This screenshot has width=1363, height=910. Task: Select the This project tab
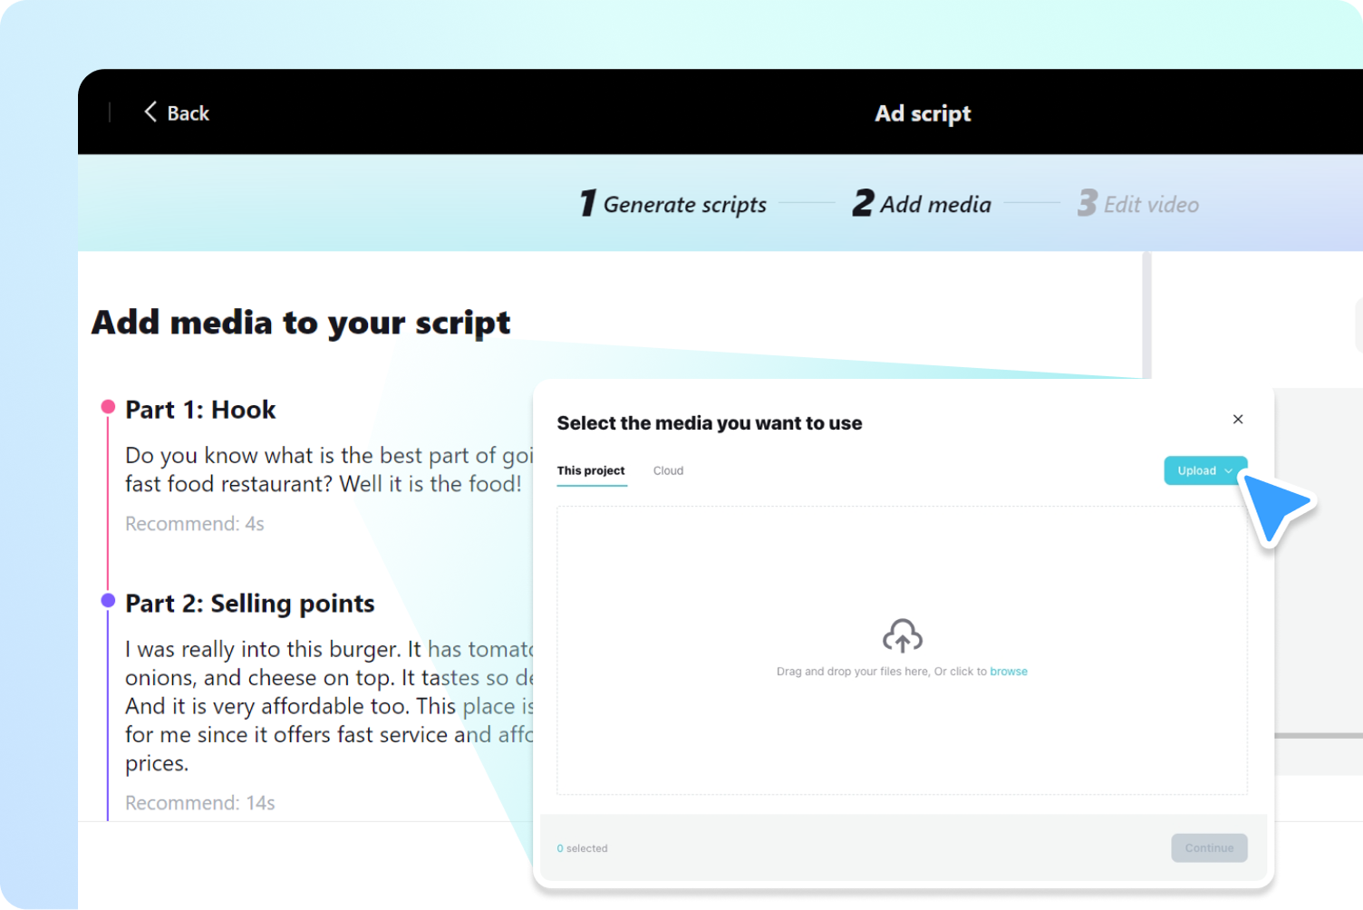point(591,470)
